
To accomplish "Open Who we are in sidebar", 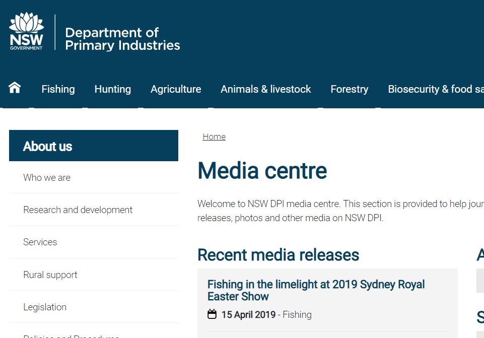I will coord(47,177).
